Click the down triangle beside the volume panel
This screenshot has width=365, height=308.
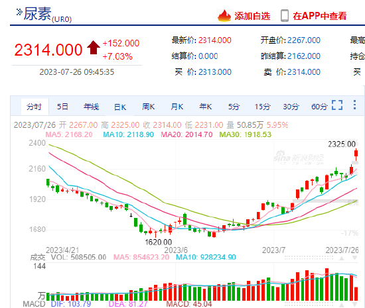point(354,258)
